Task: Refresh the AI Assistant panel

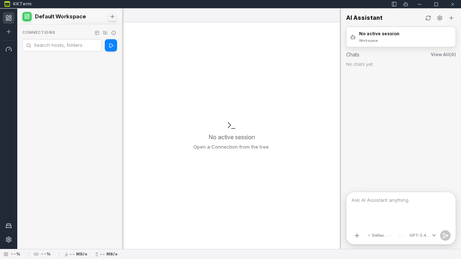Action: (x=428, y=18)
